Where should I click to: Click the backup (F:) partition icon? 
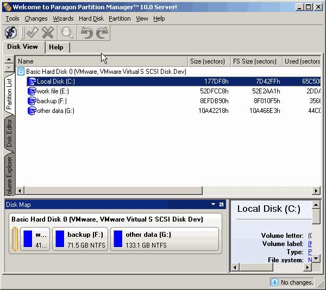point(32,101)
